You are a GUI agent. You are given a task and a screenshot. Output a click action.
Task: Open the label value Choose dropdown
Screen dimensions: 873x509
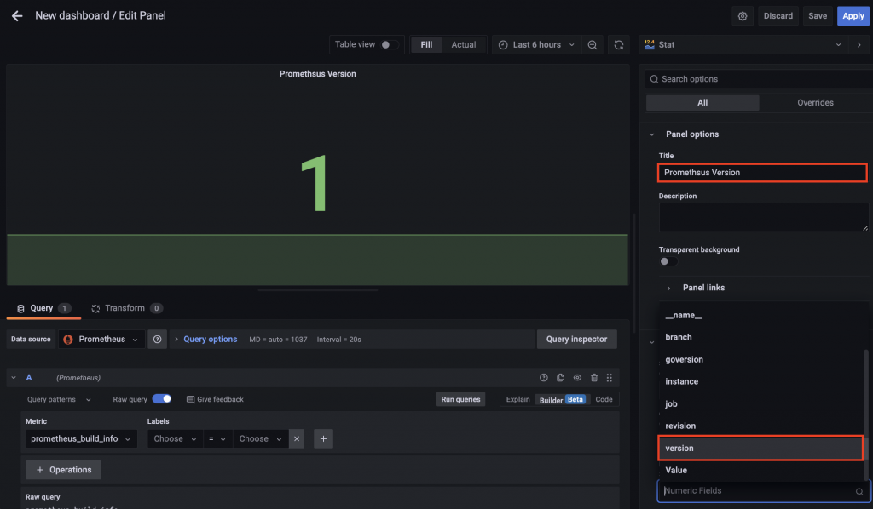click(x=261, y=439)
